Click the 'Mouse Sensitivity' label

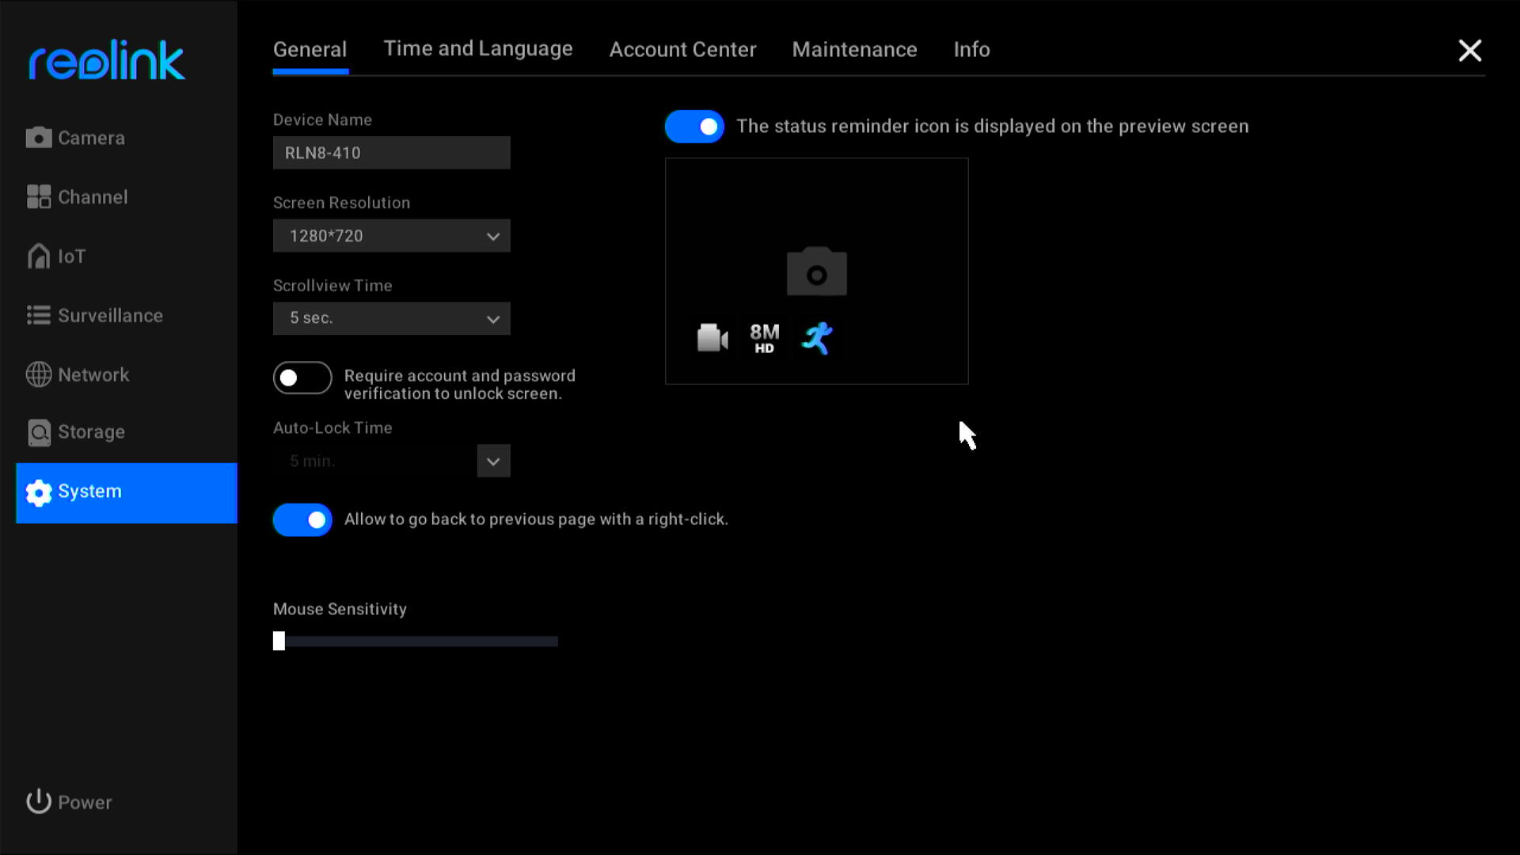pyautogui.click(x=340, y=609)
